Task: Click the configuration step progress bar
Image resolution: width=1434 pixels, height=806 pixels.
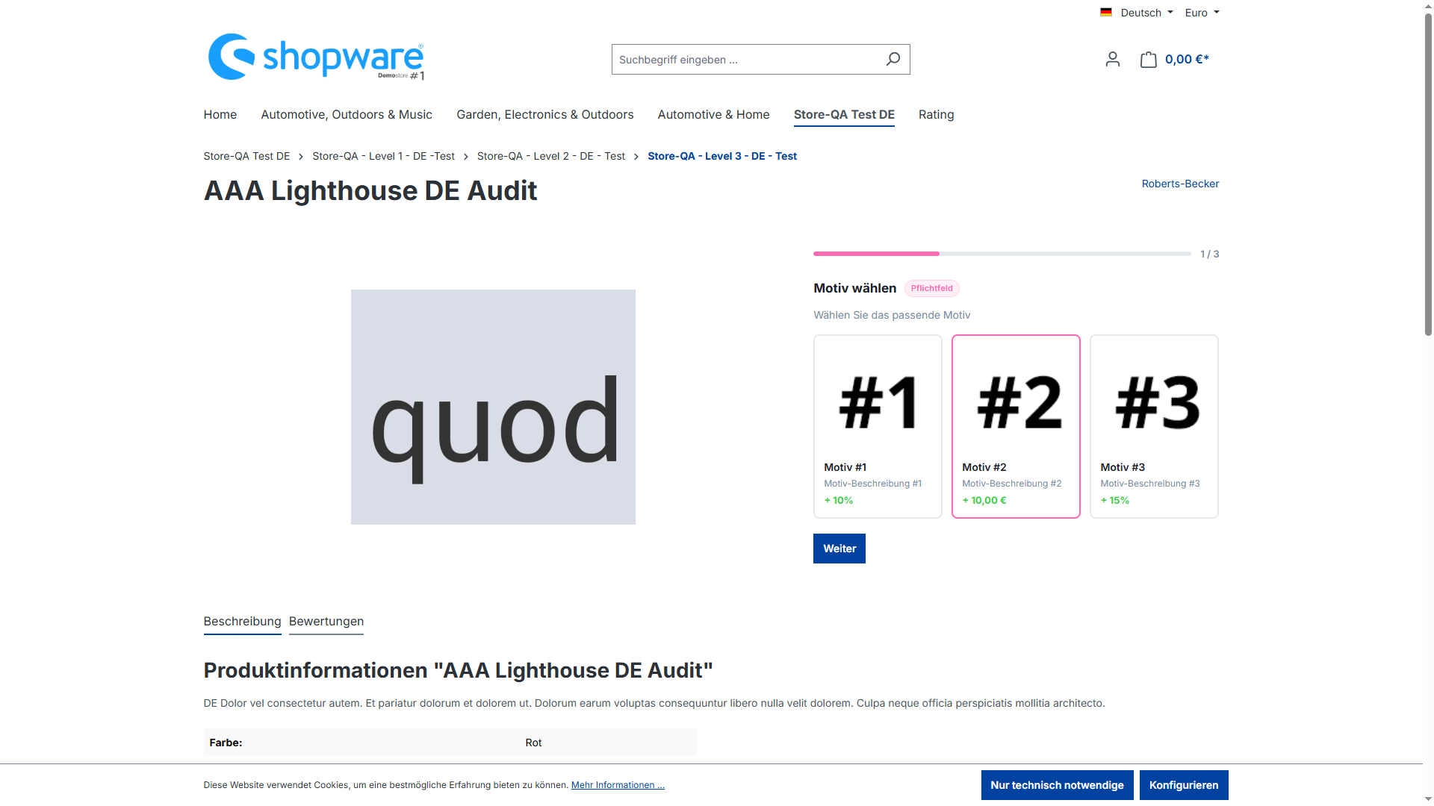Action: [x=1002, y=254]
